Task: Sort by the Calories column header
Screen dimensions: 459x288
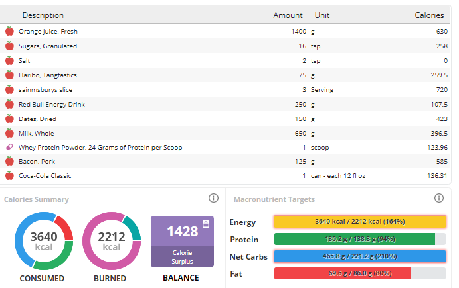Action: pos(429,15)
